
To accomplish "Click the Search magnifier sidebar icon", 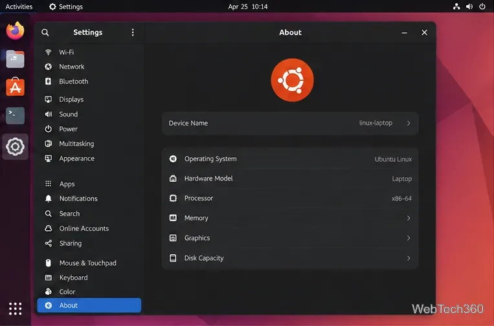I will (x=48, y=213).
